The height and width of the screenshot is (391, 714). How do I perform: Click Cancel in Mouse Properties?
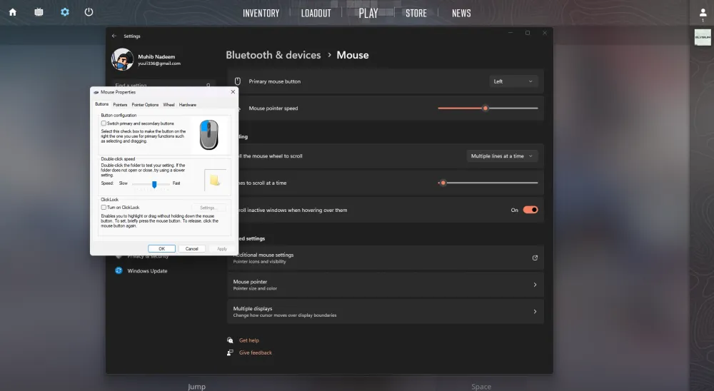click(191, 248)
